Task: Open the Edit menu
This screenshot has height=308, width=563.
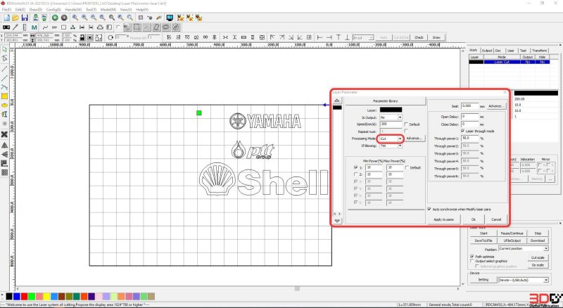Action: (20, 9)
